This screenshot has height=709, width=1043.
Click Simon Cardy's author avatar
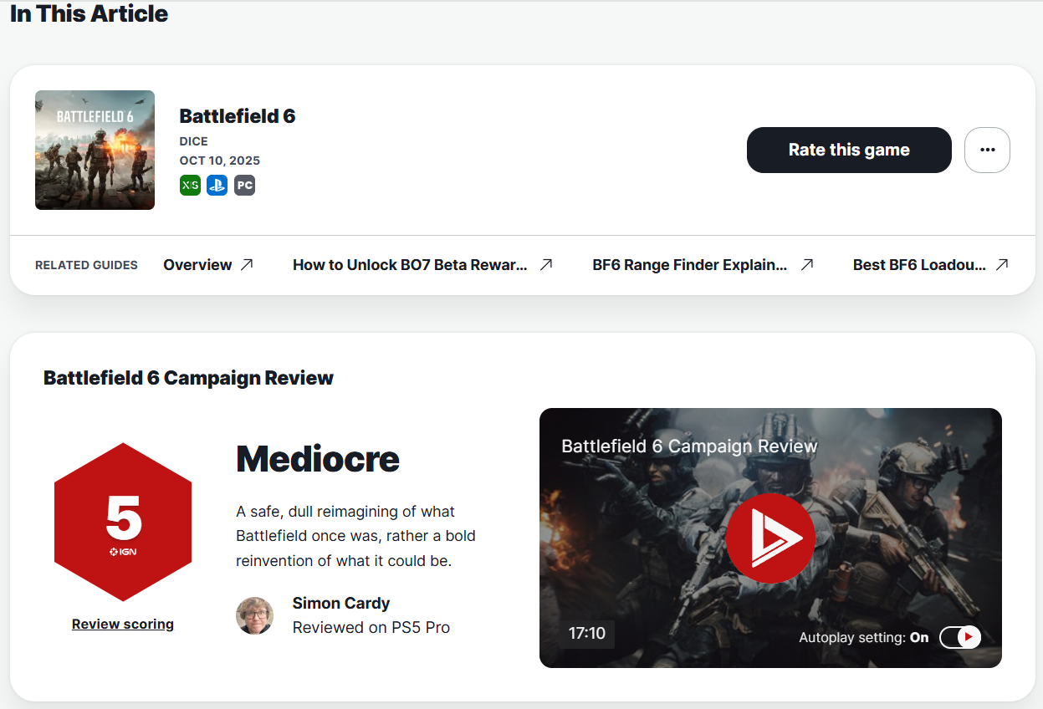click(254, 616)
